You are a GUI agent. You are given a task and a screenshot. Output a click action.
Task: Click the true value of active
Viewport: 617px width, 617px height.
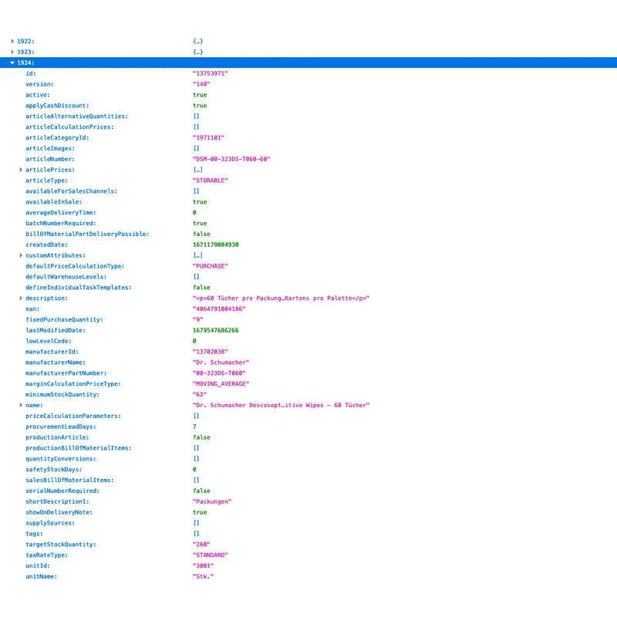coord(200,95)
